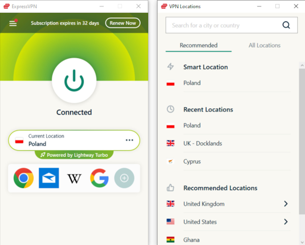
Task: Expand United States server list
Action: (x=286, y=222)
